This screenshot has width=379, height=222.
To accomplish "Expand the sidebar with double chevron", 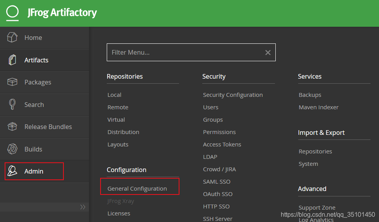I will pos(83,207).
